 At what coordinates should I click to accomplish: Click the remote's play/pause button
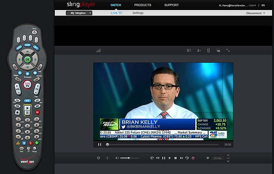point(27,110)
